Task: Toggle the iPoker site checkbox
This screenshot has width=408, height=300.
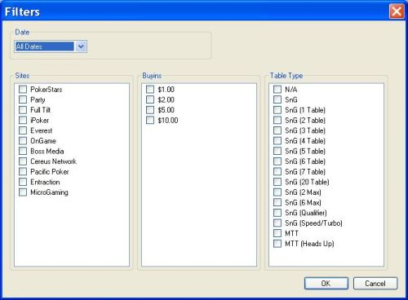Action: (23, 120)
